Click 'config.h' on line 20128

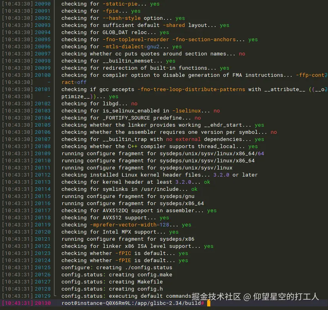150,289
